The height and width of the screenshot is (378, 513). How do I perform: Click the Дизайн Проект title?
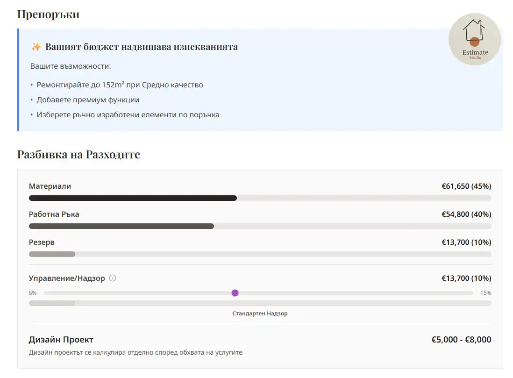pos(61,340)
